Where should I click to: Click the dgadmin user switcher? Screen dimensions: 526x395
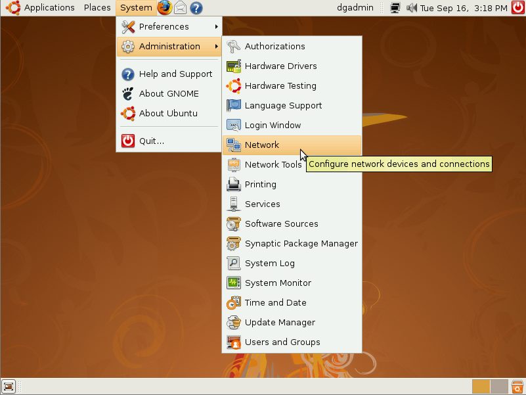tap(355, 8)
